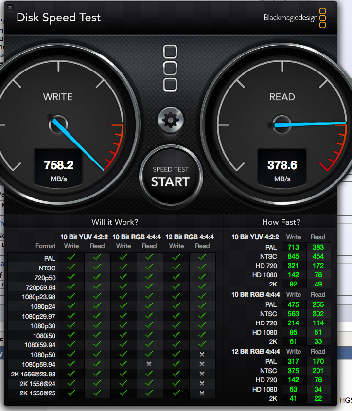Image resolution: width=352 pixels, height=411 pixels.
Task: Click the 1080p30 10 Bit YUV Read checkmark
Action: coord(97,325)
